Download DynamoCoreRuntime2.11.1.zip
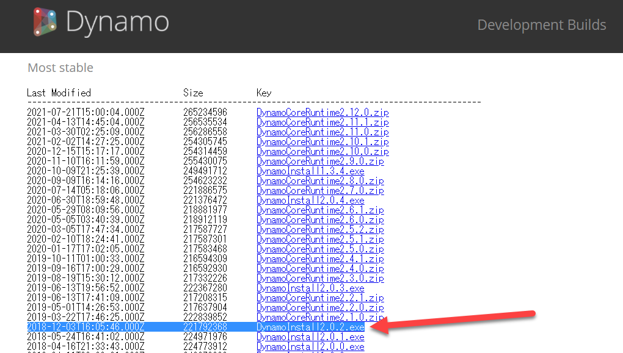The image size is (623, 353). tap(322, 122)
